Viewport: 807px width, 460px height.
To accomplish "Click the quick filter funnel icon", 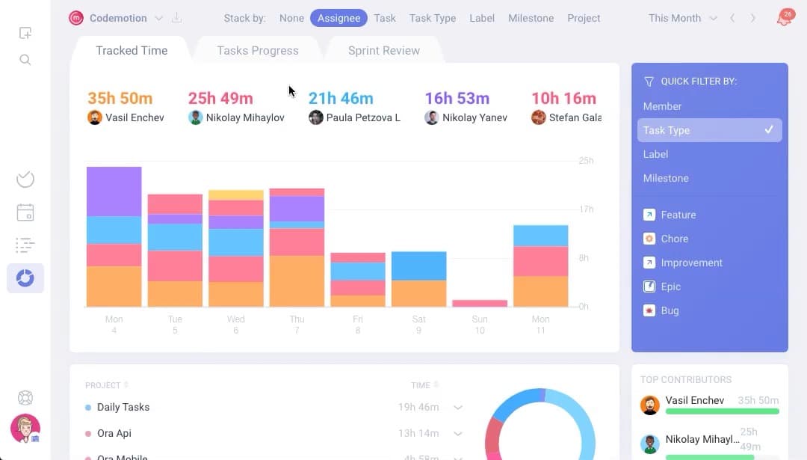I will pyautogui.click(x=649, y=82).
